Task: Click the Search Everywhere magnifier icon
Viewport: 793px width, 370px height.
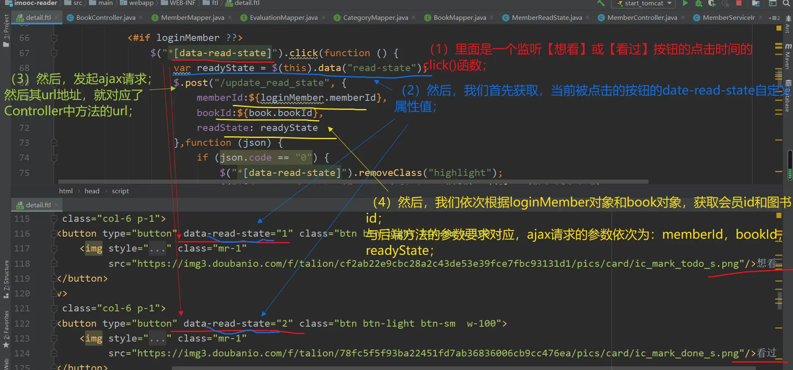Action: pyautogui.click(x=786, y=3)
